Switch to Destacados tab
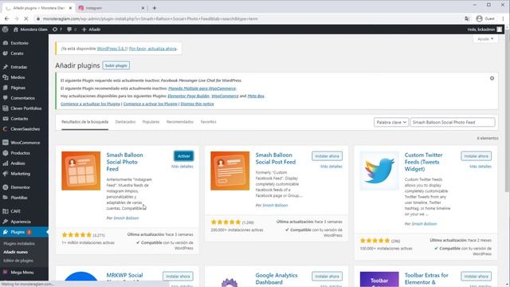The image size is (510, 287). click(x=125, y=122)
